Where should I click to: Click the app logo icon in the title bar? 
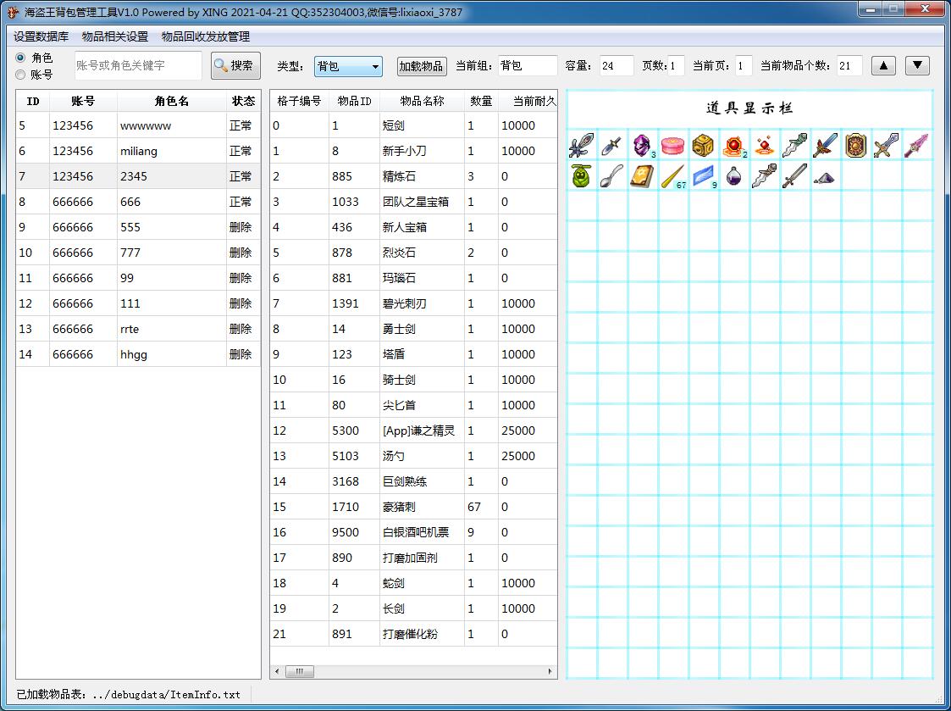point(13,12)
